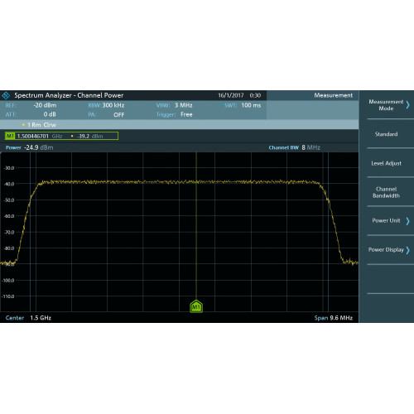This screenshot has height=414, width=414.
Task: Select the date readout 16/1/2017
Action: click(231, 95)
